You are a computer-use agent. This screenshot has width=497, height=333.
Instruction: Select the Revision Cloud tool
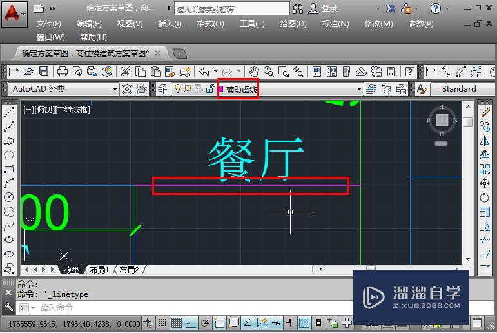pos(9,212)
